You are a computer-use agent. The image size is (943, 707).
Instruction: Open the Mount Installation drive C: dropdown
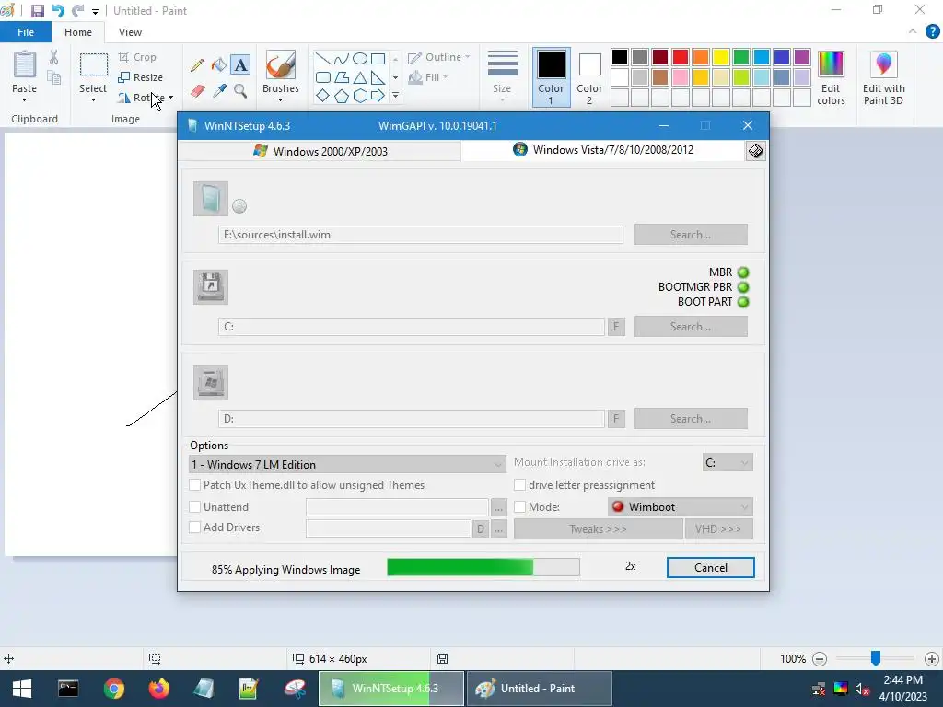[728, 462]
